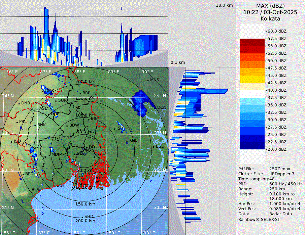Click the DNB station marker

pyautogui.click(x=19, y=103)
